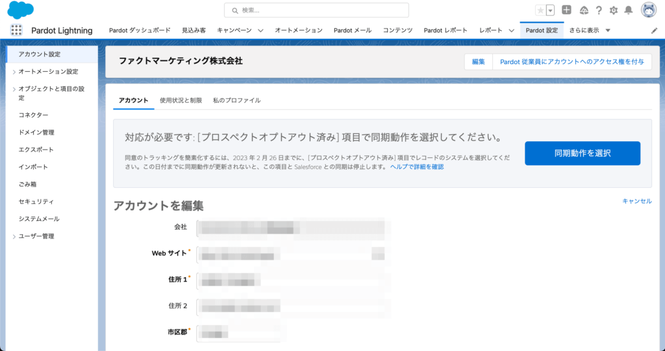Select the Pardot 設定 tab

[x=542, y=30]
